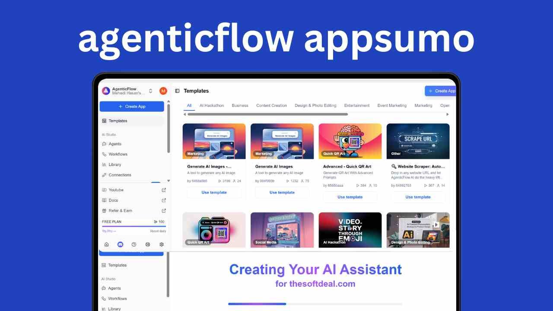Click the support face icon in sidebar footer
The width and height of the screenshot is (553, 311).
tap(148, 244)
